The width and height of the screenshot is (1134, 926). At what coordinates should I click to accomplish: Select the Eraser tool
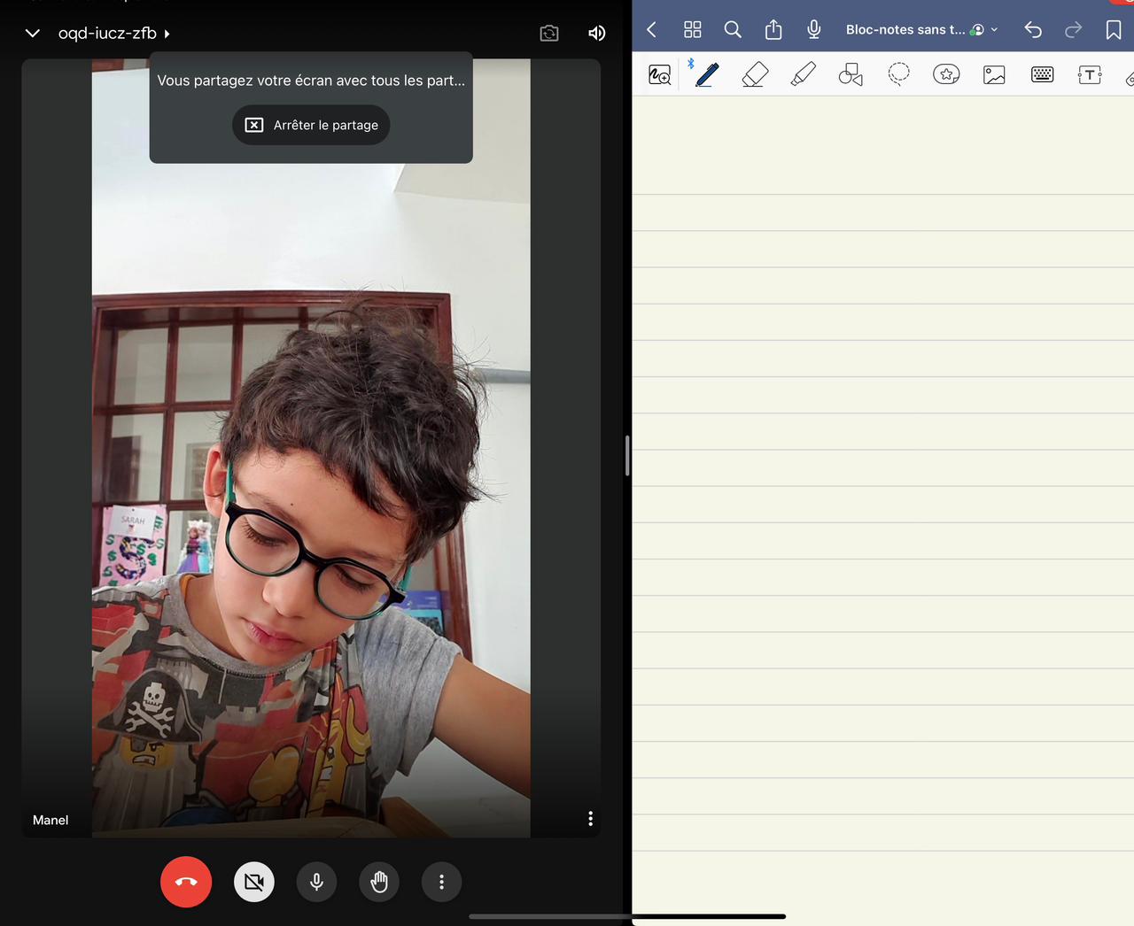[x=755, y=74]
